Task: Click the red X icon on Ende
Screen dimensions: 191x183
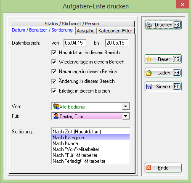Action: (x=149, y=167)
